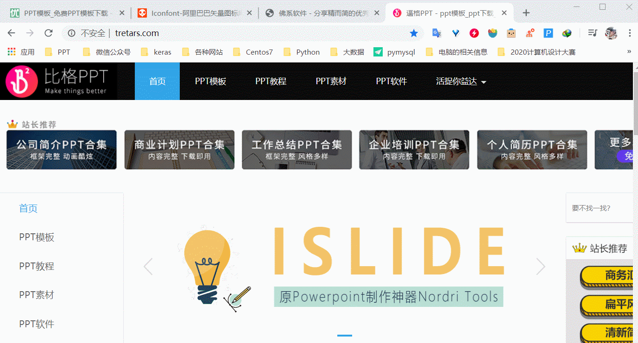This screenshot has width=638, height=343.
Task: Click the blue carousel indicator bar
Action: [x=345, y=336]
